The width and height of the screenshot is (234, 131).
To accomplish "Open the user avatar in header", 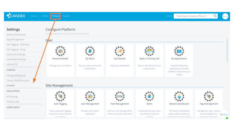I will click(x=225, y=16).
